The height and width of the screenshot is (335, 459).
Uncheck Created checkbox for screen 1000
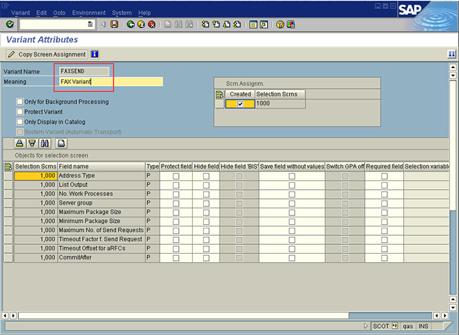(x=240, y=104)
